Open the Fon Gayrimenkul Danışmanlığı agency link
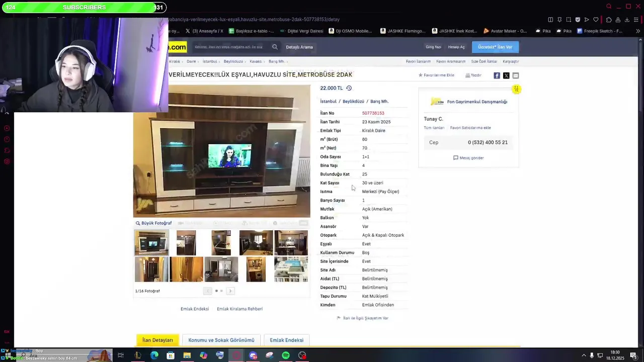This screenshot has width=644, height=362. tap(477, 102)
